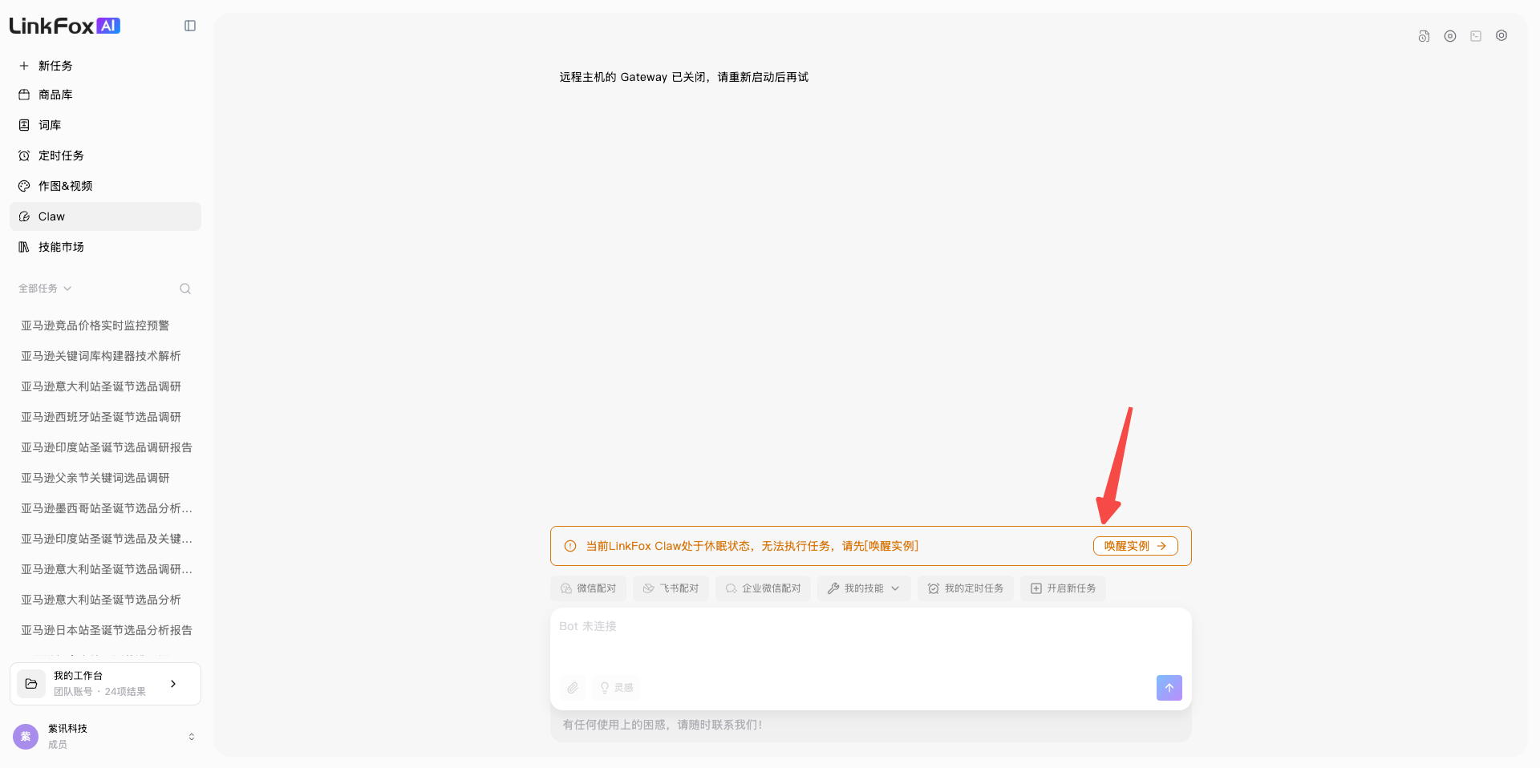Viewport: 1540px width, 768px height.
Task: Click 开启新任务 button
Action: click(x=1063, y=588)
